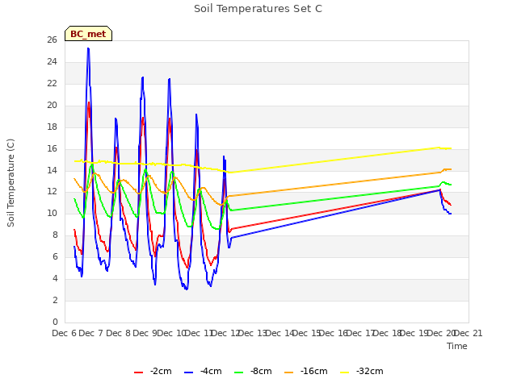Click the lowest blue -4cm trough near 3
This screenshot has height=387, width=517.
187,289
